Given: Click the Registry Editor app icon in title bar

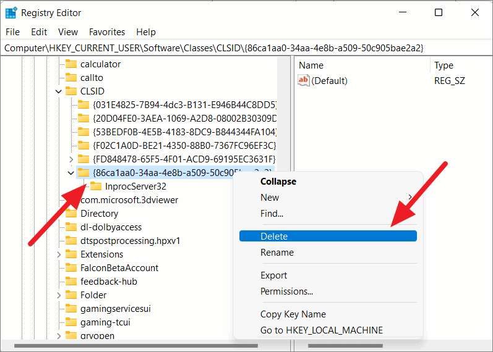Looking at the screenshot, I should click(11, 12).
